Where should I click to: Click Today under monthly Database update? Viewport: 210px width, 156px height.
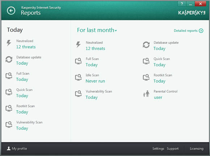pyautogui.click(x=159, y=49)
